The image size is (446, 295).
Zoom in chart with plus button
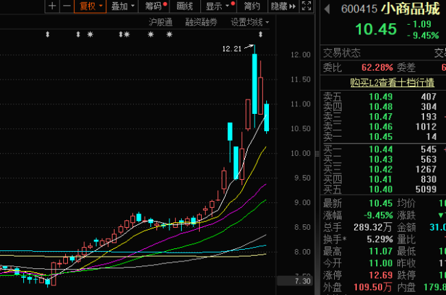[52, 6]
